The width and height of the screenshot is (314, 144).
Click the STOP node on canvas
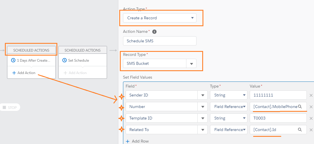pyautogui.click(x=10, y=107)
